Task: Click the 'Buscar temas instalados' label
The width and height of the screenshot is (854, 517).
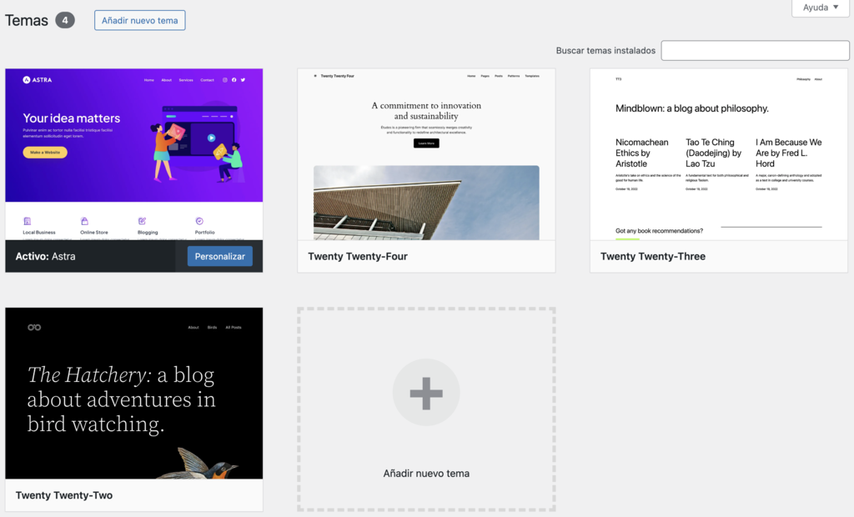Action: (605, 50)
